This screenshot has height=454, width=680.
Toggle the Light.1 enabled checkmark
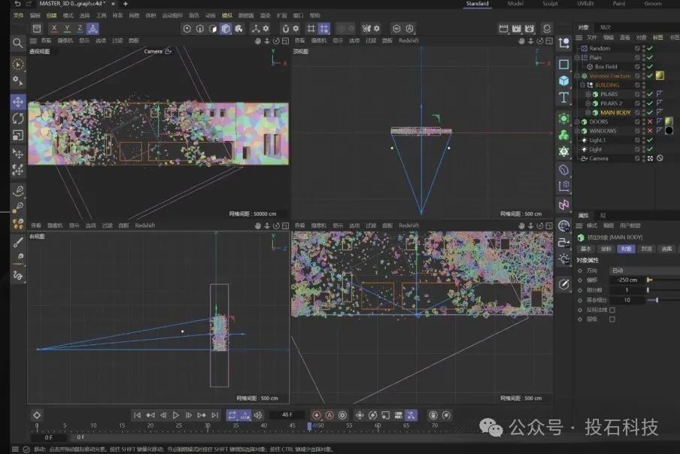[650, 140]
